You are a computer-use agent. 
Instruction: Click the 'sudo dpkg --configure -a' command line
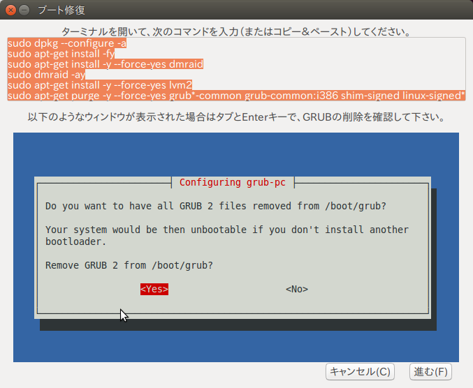[x=67, y=43]
